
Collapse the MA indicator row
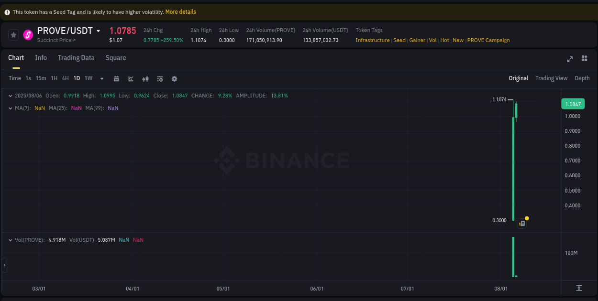coord(11,108)
